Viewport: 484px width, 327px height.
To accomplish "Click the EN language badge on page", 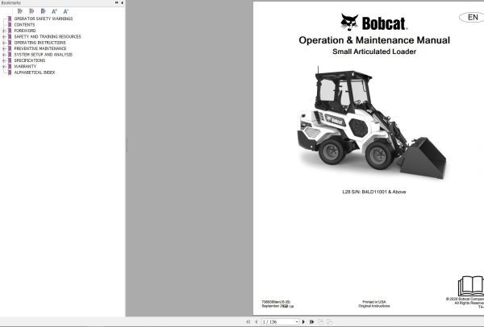I will [472, 17].
